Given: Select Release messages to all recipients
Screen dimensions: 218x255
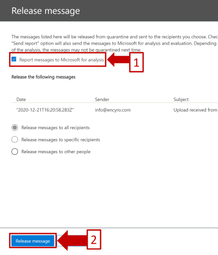Looking at the screenshot, I should point(15,127).
